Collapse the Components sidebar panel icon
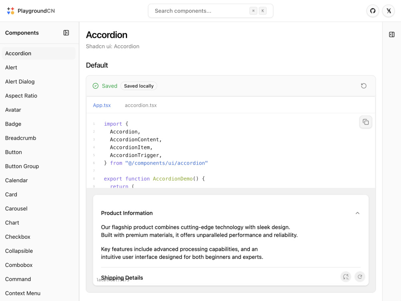Viewport: 401px width, 301px height. point(66,33)
